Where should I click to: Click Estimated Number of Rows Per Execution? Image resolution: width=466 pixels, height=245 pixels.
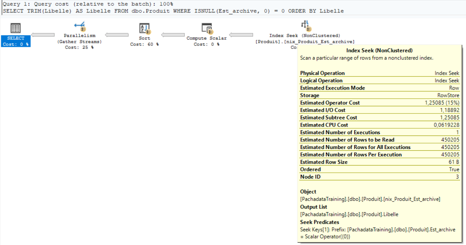pyautogui.click(x=380, y=154)
